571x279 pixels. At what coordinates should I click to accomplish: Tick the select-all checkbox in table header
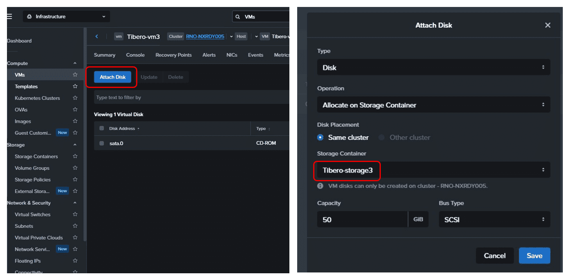click(102, 128)
